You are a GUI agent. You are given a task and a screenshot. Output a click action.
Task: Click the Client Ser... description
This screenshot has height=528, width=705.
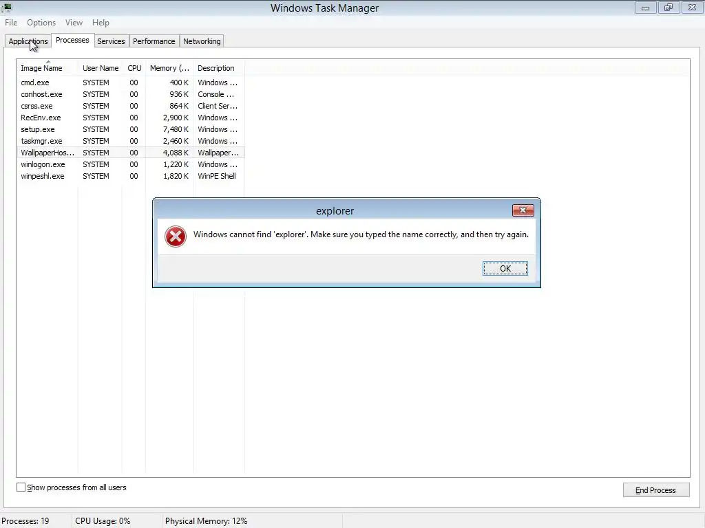click(x=218, y=106)
